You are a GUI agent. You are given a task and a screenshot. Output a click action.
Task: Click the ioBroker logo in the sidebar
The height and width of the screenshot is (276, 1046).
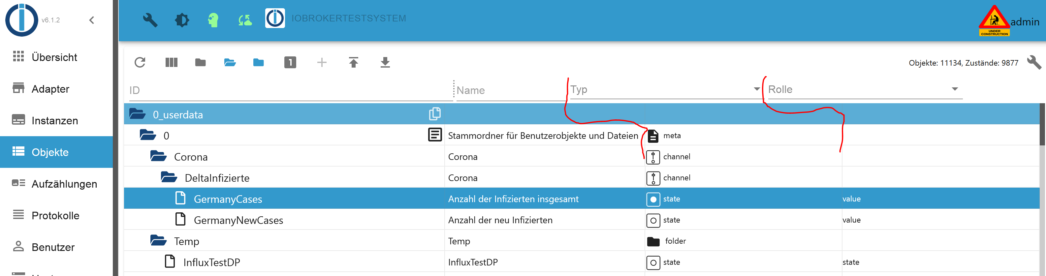point(21,20)
